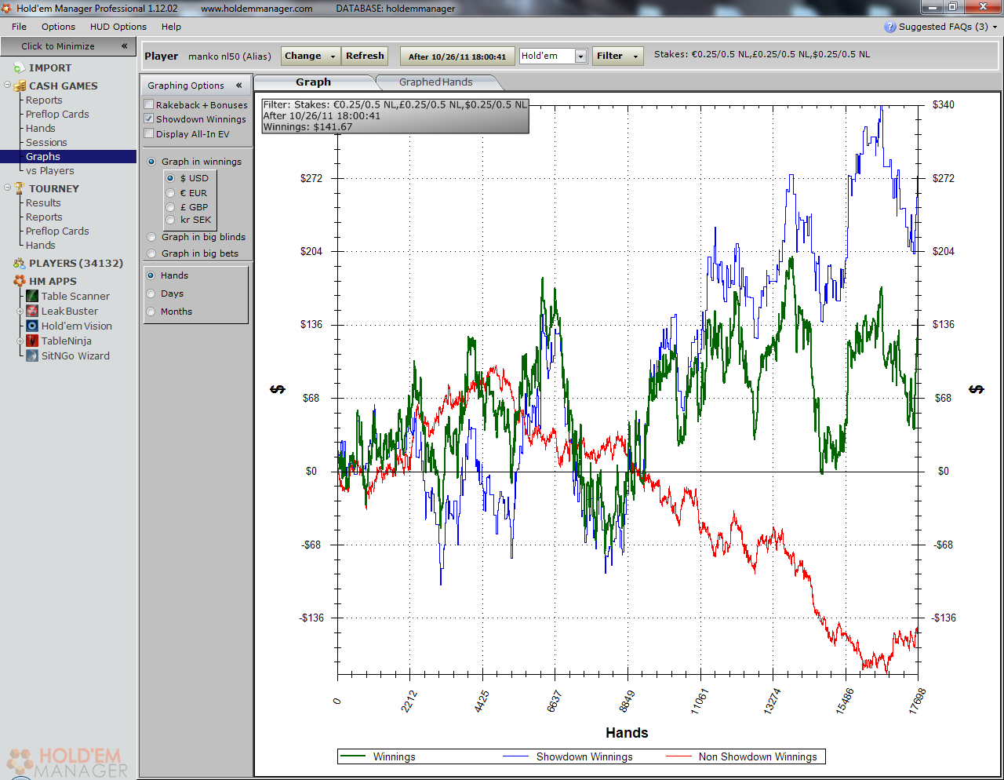The width and height of the screenshot is (1004, 780).
Task: Open the Change player dropdown arrow
Action: [333, 56]
